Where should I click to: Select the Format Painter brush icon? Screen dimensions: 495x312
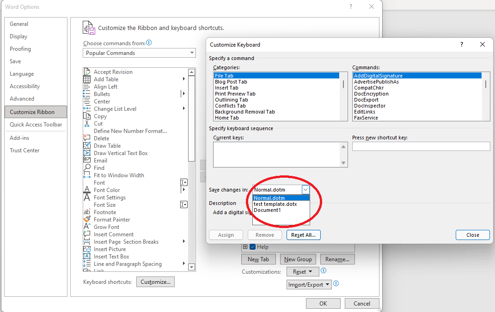87,219
